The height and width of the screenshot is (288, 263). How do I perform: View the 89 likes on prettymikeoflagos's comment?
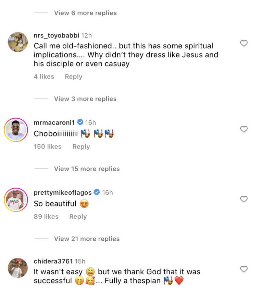pyautogui.click(x=46, y=216)
